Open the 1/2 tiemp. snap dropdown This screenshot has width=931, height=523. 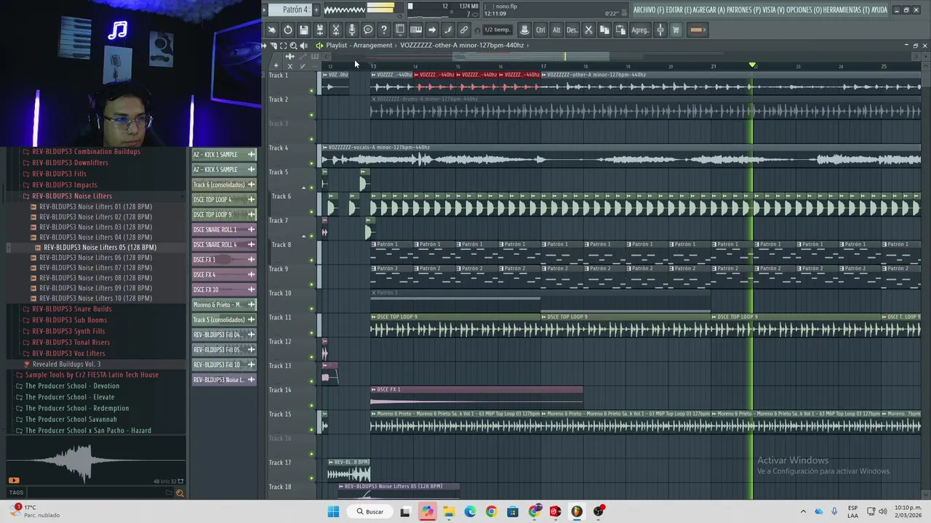tap(498, 30)
